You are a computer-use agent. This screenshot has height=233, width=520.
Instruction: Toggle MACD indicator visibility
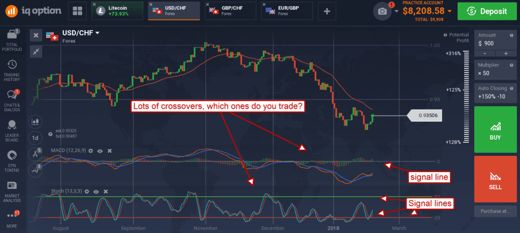[x=100, y=150]
